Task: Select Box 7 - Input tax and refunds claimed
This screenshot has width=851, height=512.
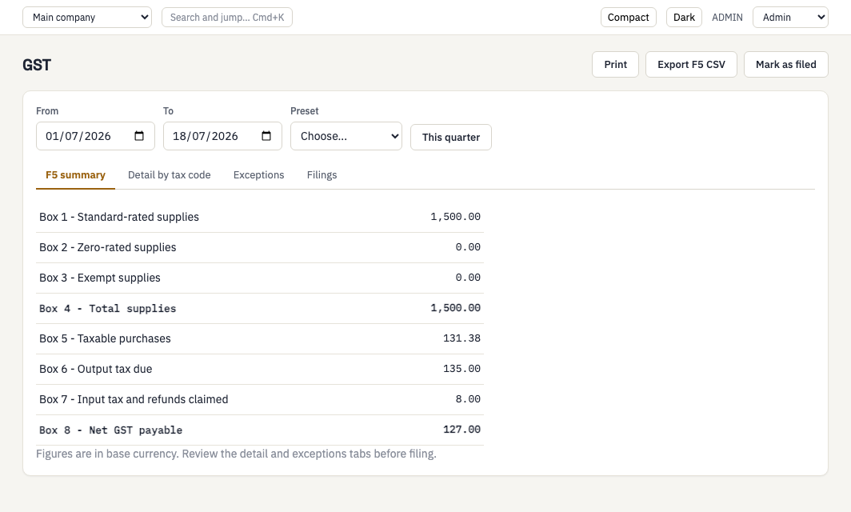Action: point(134,400)
